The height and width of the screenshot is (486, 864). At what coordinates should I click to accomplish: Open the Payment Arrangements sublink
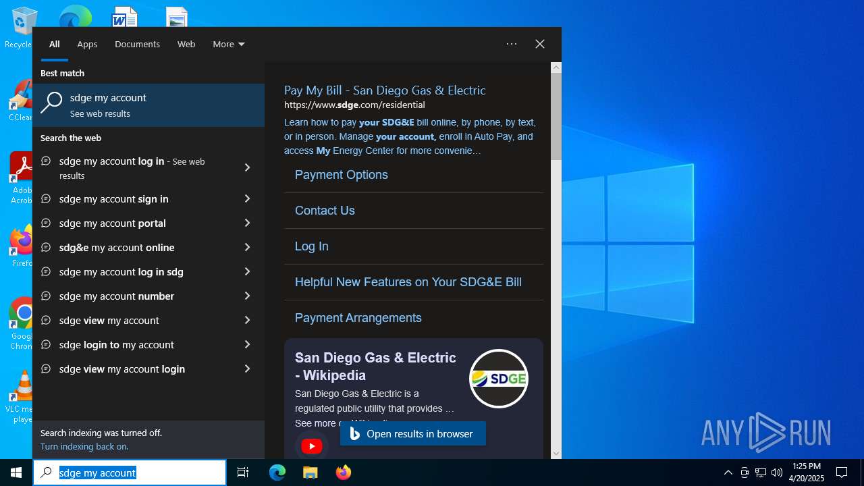tap(358, 318)
